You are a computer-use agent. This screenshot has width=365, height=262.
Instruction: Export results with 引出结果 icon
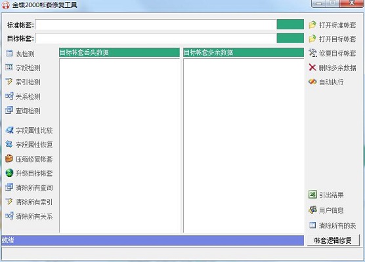(312, 195)
